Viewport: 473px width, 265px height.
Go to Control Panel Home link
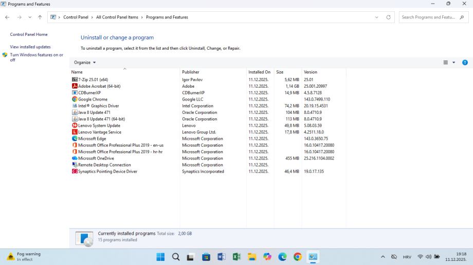click(x=29, y=34)
